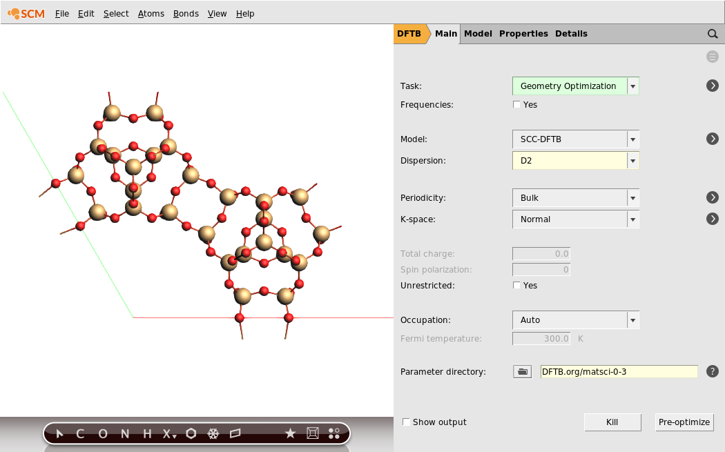The width and height of the screenshot is (725, 452).
Task: Change the Dispersion D2 dropdown
Action: click(632, 160)
